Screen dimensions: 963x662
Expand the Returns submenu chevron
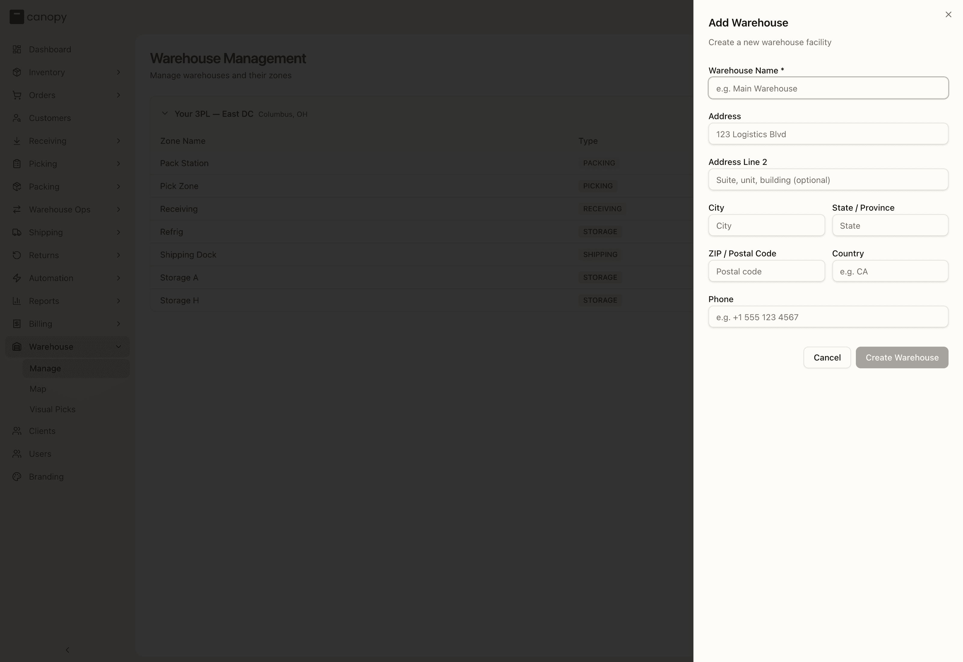118,255
